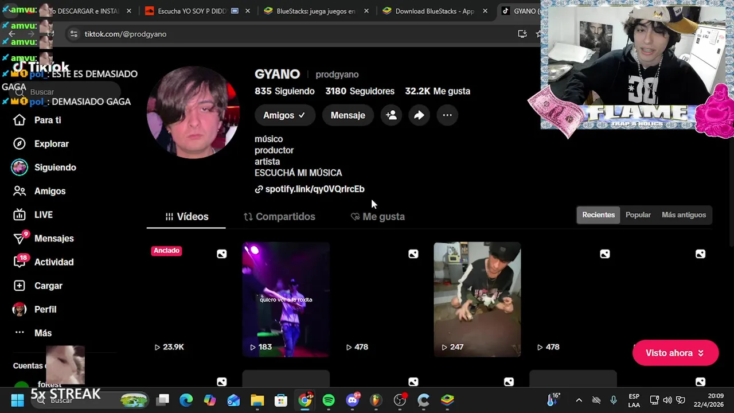Click the prodgyano username text
This screenshot has width=734, height=413.
337,75
